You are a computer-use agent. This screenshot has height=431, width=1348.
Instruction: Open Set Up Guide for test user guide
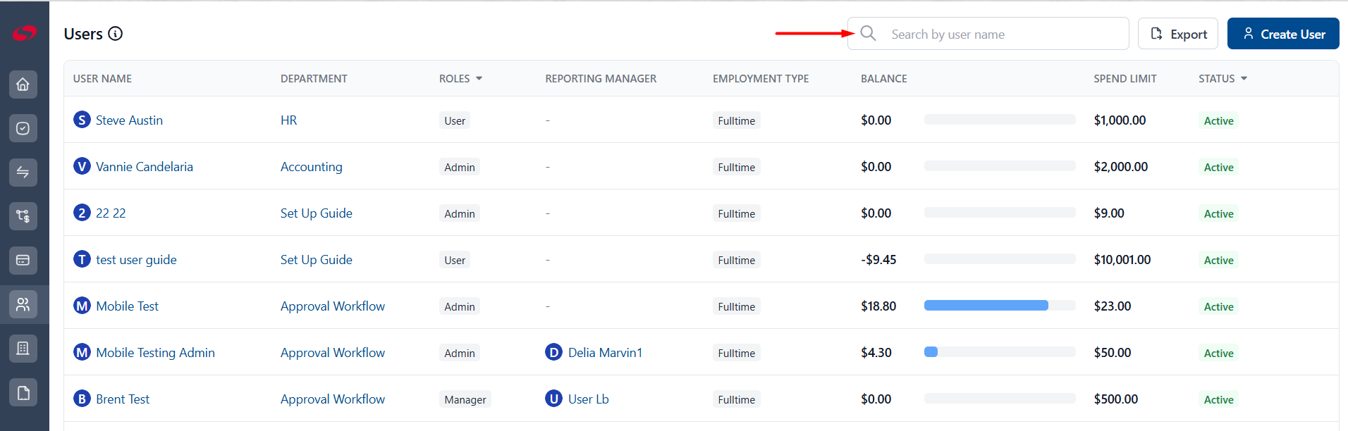tap(317, 260)
